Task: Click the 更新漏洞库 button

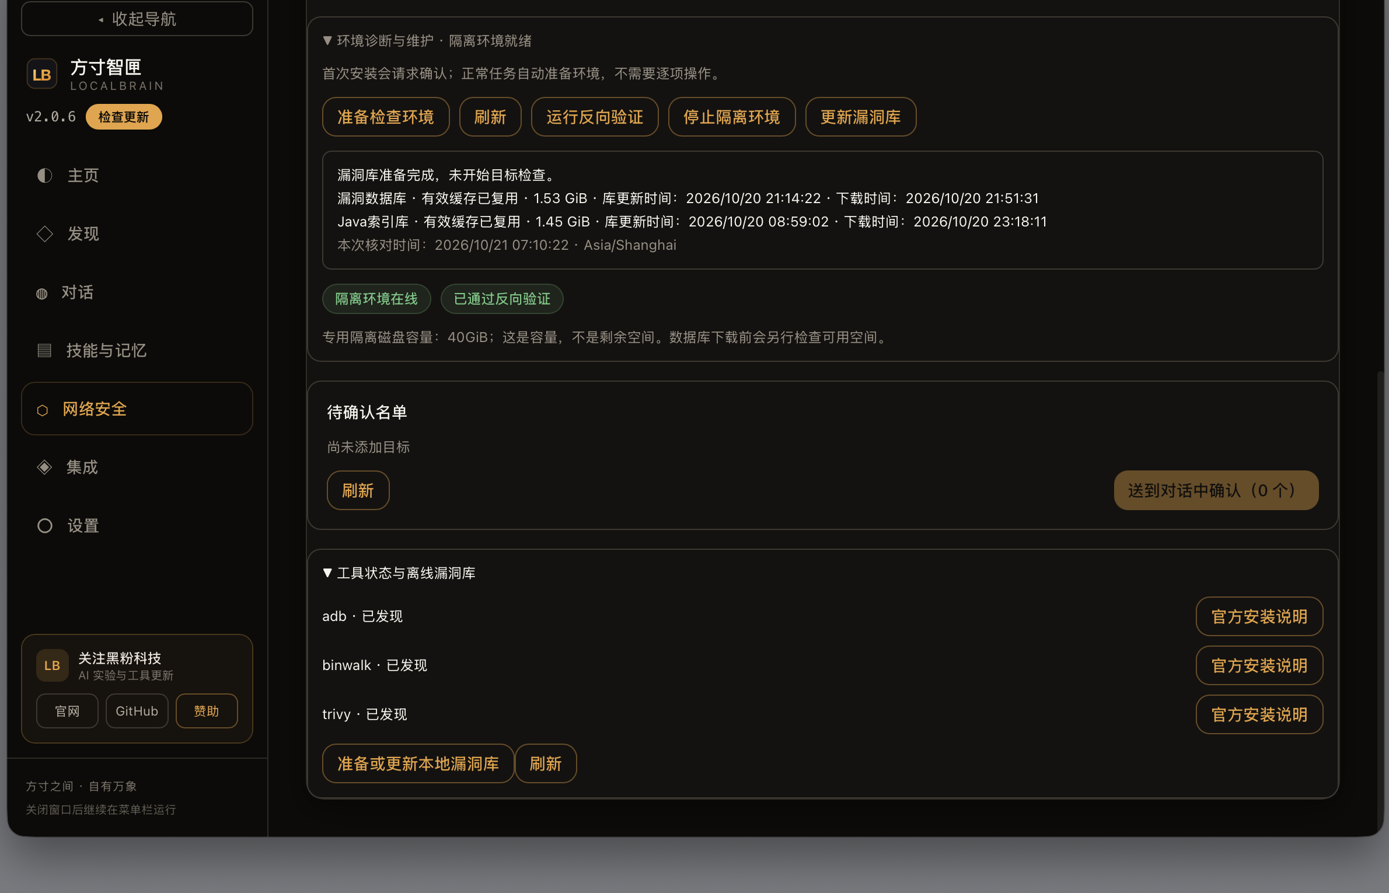Action: 861,117
